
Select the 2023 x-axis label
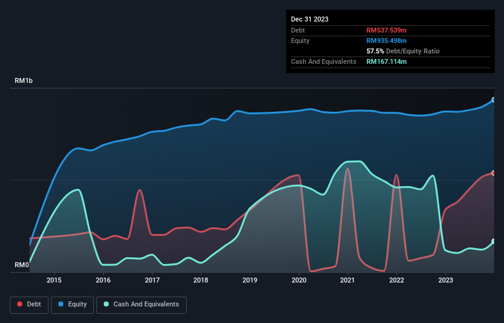pyautogui.click(x=446, y=280)
